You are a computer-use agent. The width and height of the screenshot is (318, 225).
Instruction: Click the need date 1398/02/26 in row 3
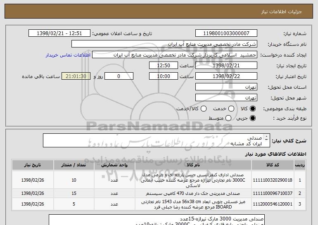click(33, 204)
